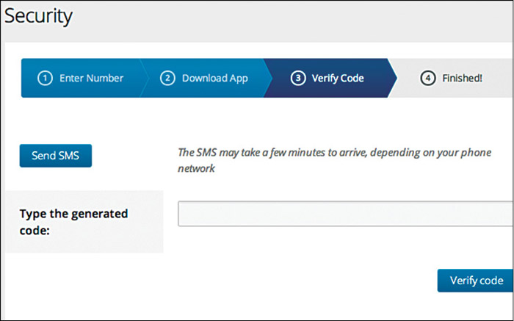Click the Verify code button

click(x=476, y=281)
